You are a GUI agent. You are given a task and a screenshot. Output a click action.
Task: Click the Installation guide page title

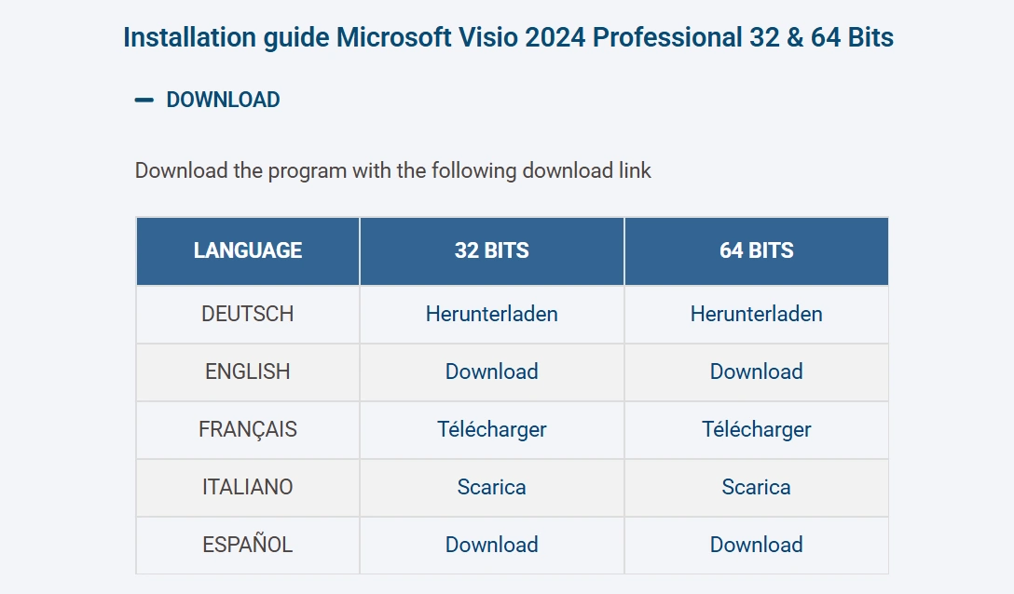[508, 38]
